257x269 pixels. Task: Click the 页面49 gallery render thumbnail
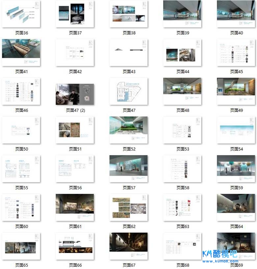pyautogui.click(x=236, y=92)
